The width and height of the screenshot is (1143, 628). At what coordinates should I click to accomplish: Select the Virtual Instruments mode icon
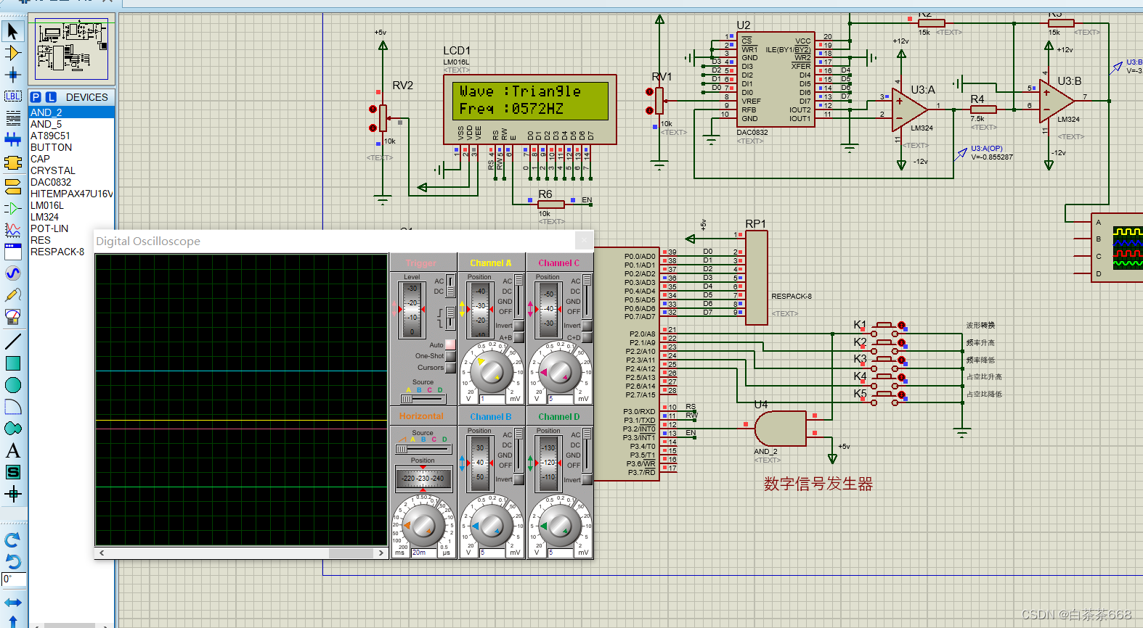[12, 317]
